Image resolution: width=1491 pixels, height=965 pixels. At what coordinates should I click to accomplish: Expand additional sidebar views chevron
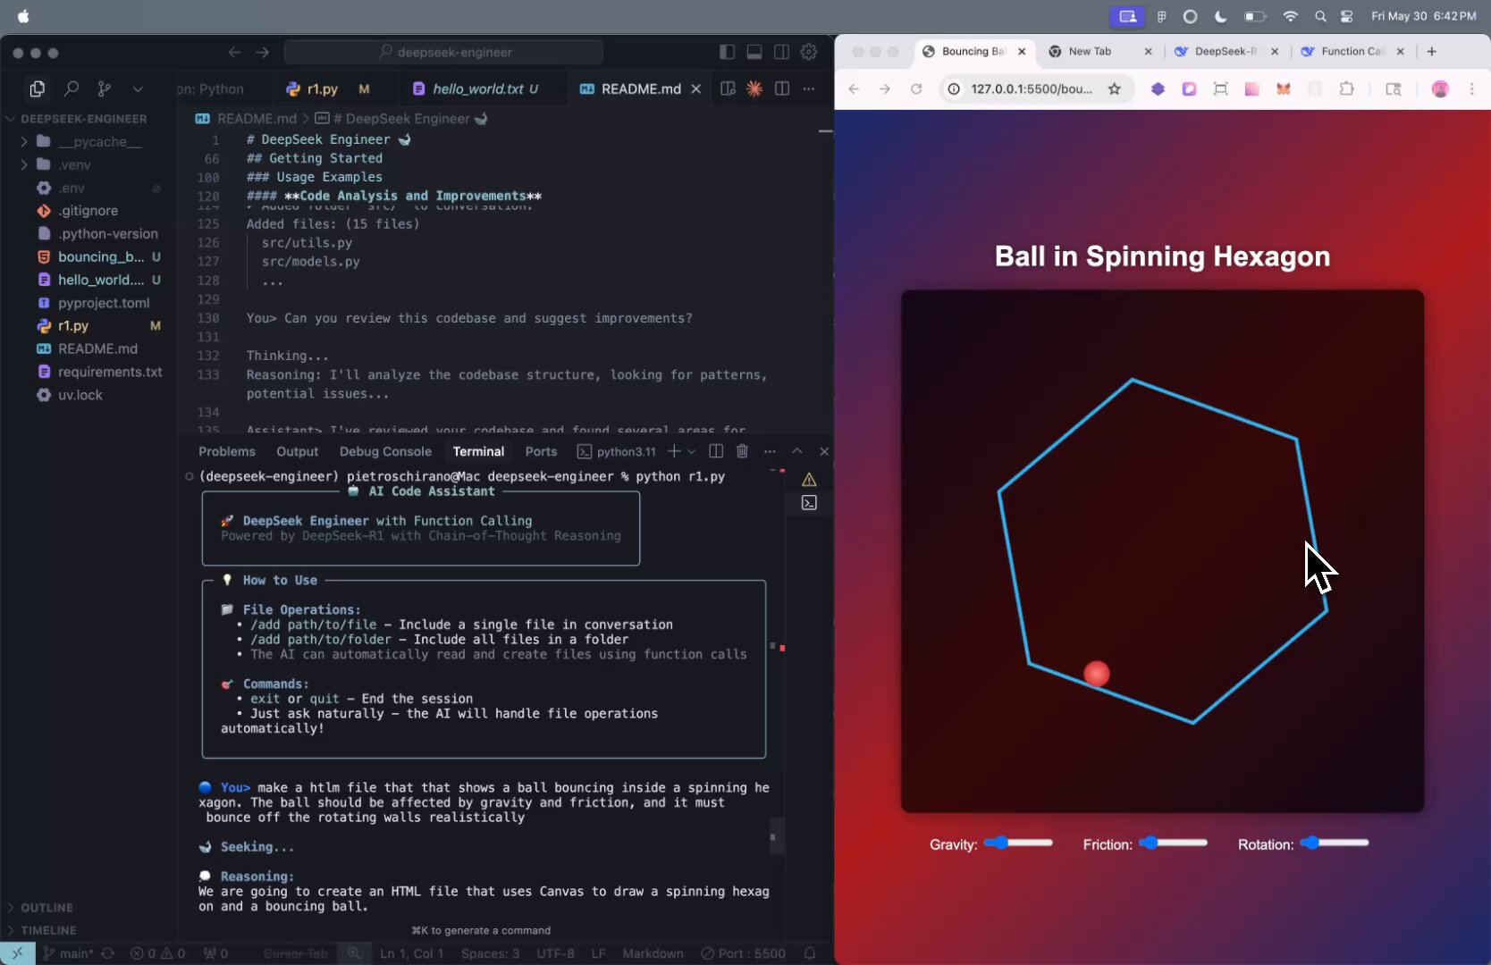coord(138,88)
